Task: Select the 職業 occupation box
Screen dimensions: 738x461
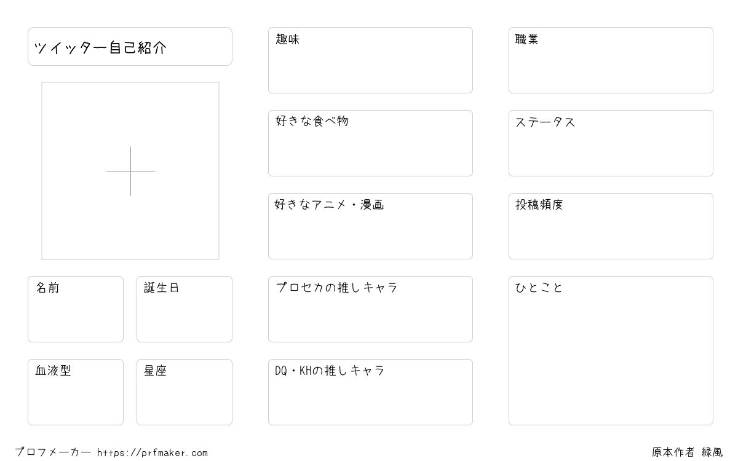Action: [x=611, y=60]
